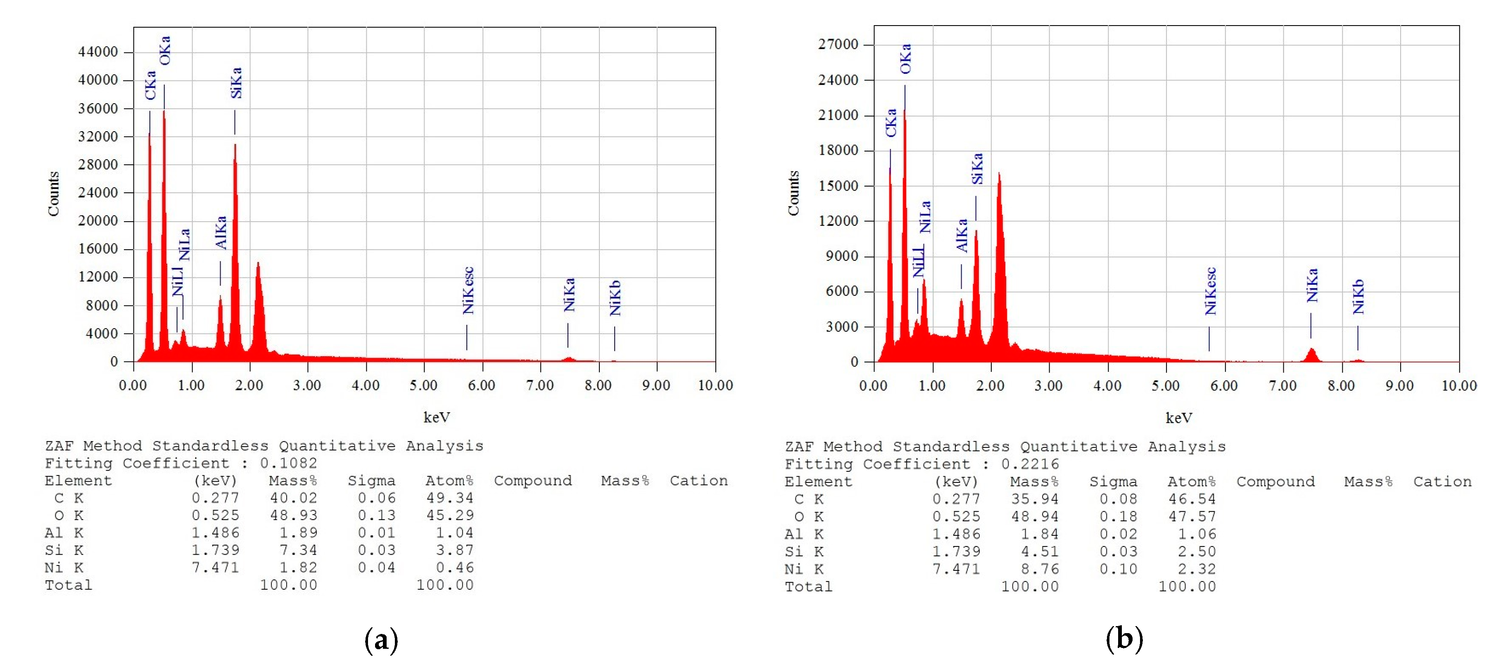Screen dimensions: 1494x662
Task: Click the figure caption (a)
Action: pyautogui.click(x=381, y=640)
